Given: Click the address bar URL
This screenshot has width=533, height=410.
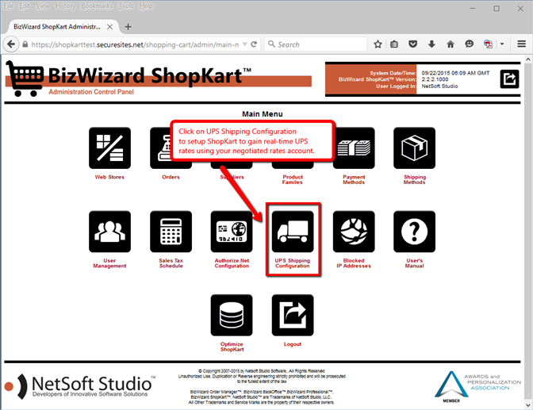Looking at the screenshot, I should (x=135, y=44).
